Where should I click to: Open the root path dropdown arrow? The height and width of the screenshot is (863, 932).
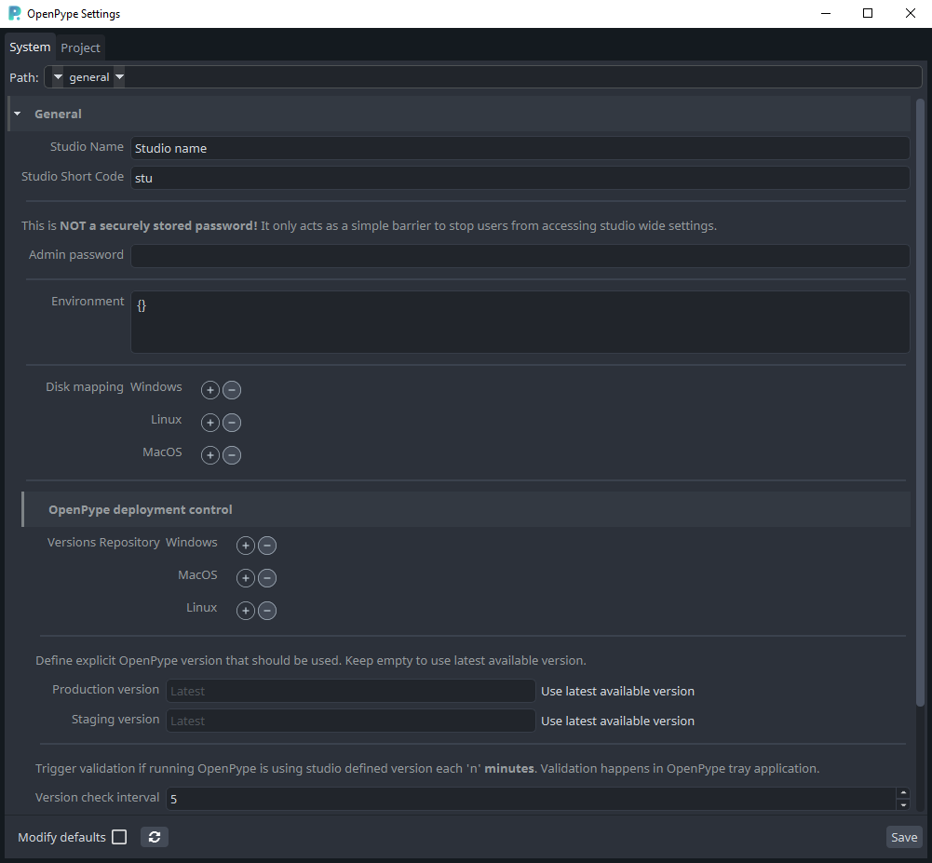(x=57, y=77)
